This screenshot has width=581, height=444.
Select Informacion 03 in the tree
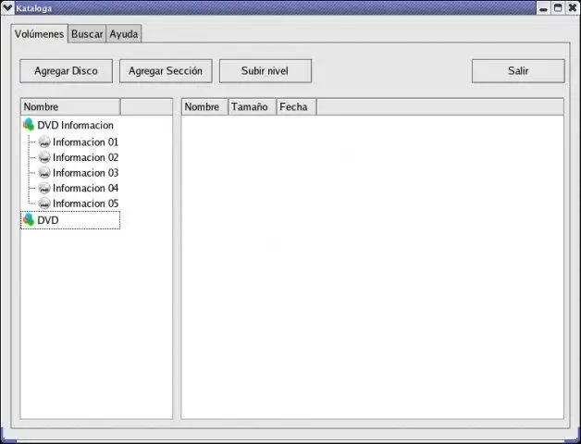click(x=86, y=173)
